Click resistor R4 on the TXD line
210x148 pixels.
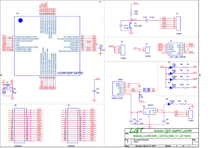pyautogui.click(x=186, y=67)
